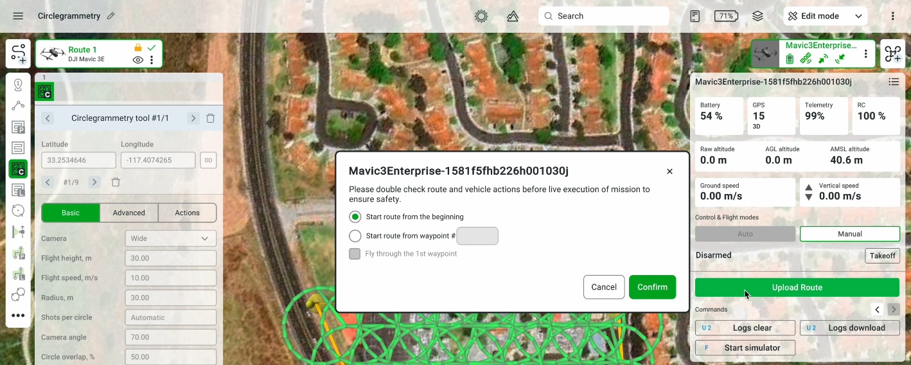
Task: Click the vehicle battery status icon
Action: 790,59
